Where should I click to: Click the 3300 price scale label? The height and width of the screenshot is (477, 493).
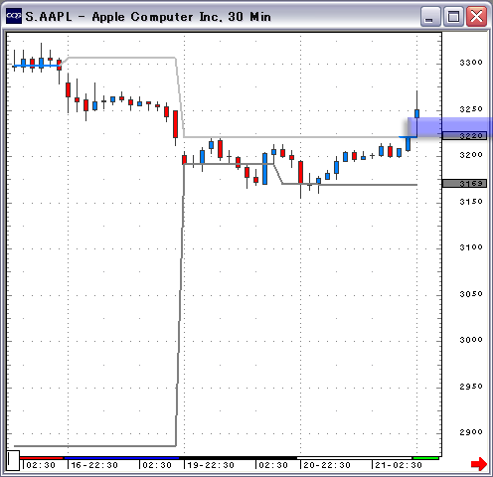pos(471,63)
